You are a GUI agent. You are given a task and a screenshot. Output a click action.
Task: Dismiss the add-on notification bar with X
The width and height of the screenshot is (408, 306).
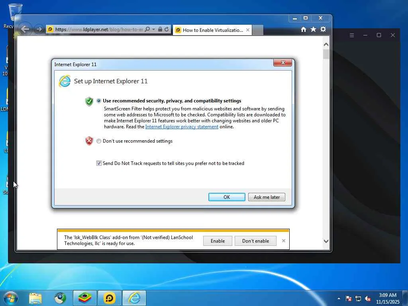pos(284,241)
